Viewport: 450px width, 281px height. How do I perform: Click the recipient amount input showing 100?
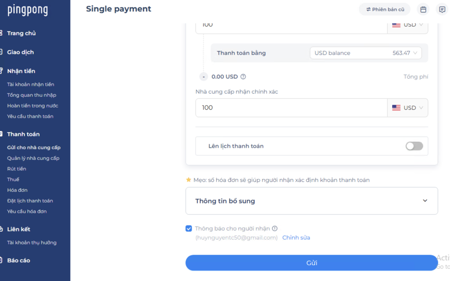click(291, 108)
